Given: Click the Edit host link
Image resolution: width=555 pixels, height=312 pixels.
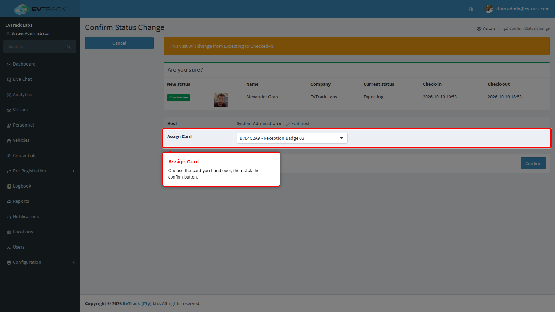Looking at the screenshot, I should [298, 124].
